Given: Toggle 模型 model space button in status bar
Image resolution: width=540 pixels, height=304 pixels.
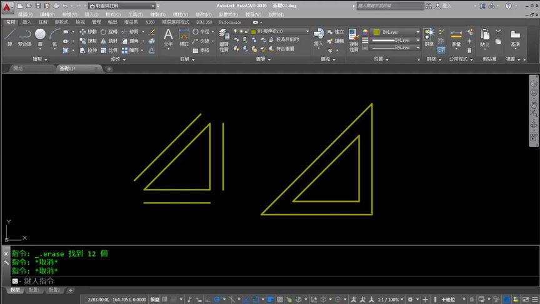Looking at the screenshot, I should (x=154, y=300).
